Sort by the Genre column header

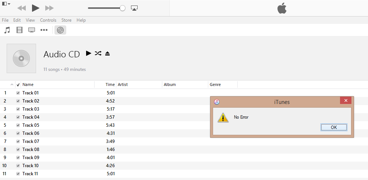click(223, 84)
